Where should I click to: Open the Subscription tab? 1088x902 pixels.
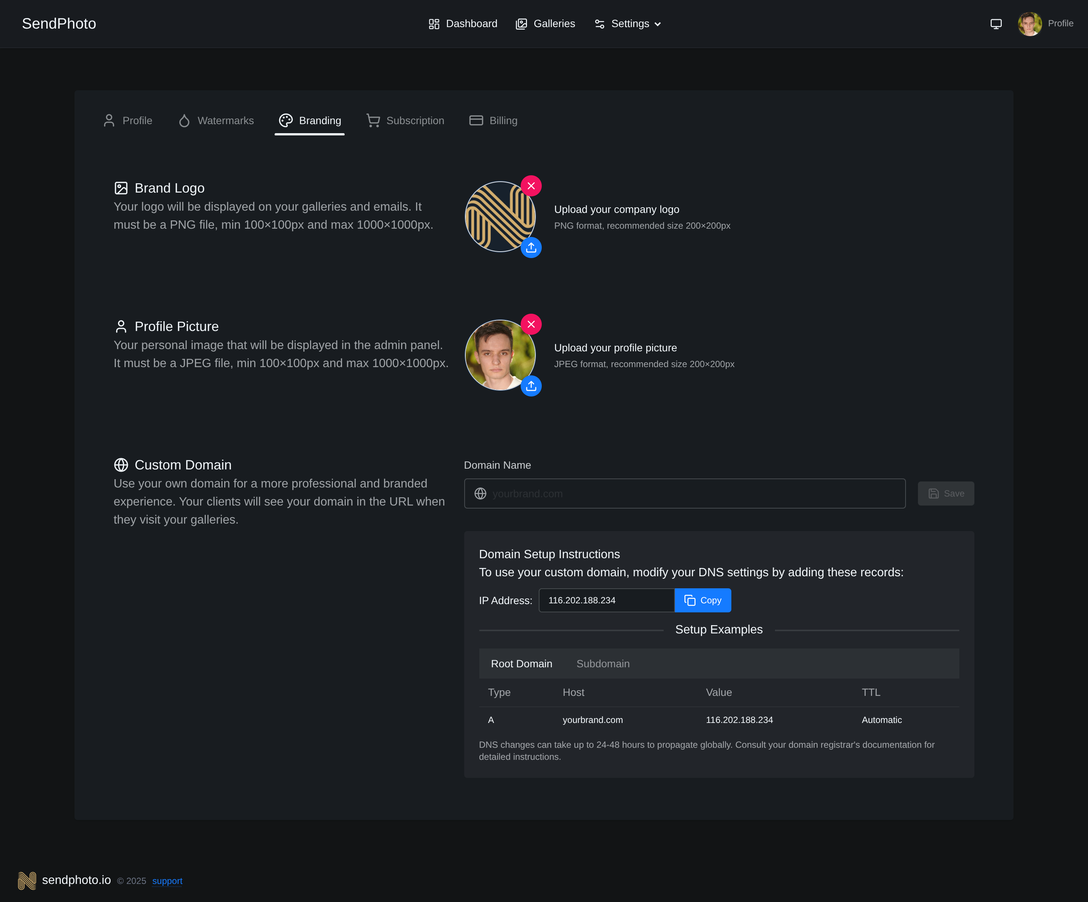tap(405, 121)
